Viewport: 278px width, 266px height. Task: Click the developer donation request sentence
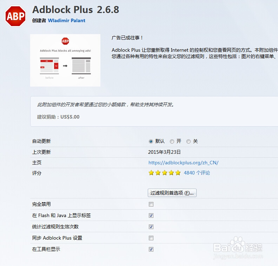point(106,104)
